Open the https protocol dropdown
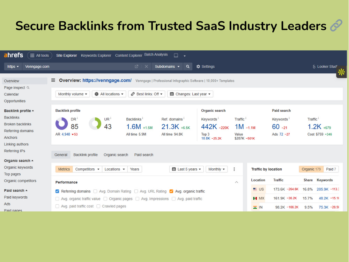This screenshot has width=349, height=262. pyautogui.click(x=13, y=67)
